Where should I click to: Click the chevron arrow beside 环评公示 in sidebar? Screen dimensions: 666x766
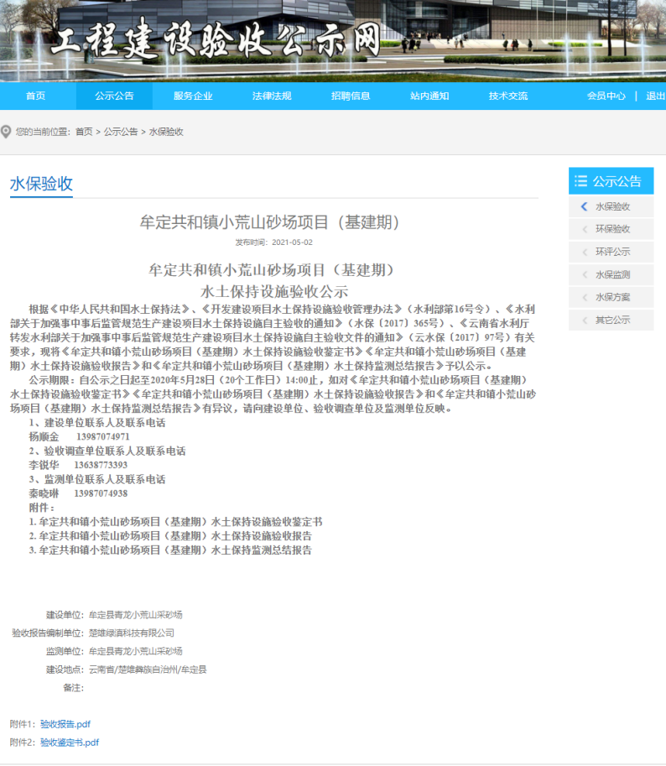584,252
